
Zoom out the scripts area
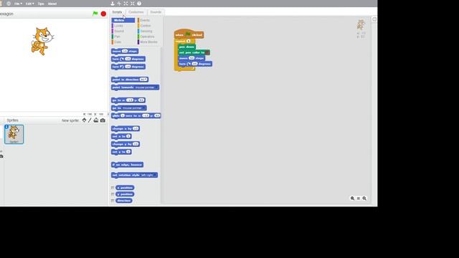click(x=352, y=199)
